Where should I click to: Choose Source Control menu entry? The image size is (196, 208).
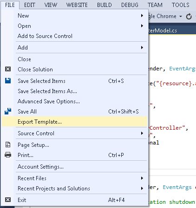(x=74, y=133)
